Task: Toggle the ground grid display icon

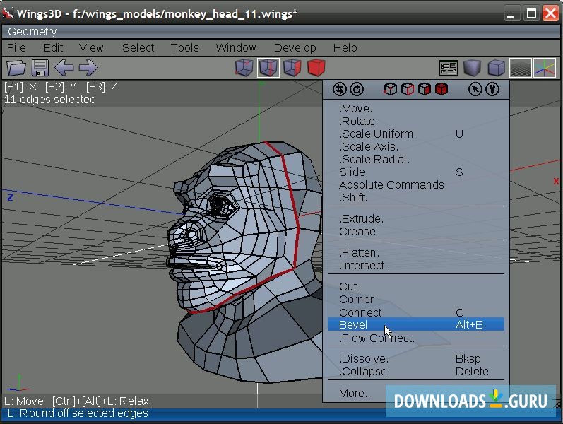Action: click(521, 68)
